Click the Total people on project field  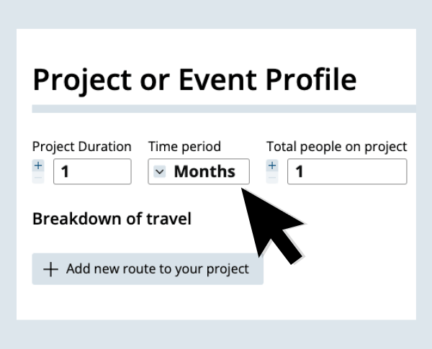(x=346, y=172)
